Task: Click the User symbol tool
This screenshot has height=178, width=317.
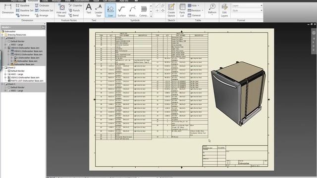Action: pyautogui.click(x=110, y=10)
